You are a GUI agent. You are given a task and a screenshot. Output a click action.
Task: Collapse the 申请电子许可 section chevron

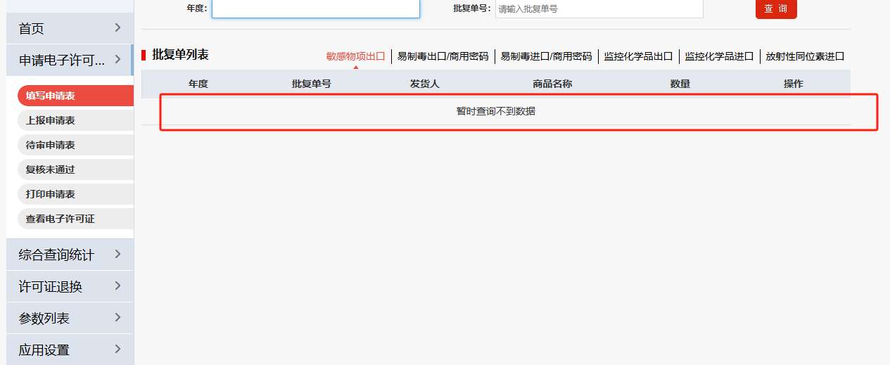(117, 60)
